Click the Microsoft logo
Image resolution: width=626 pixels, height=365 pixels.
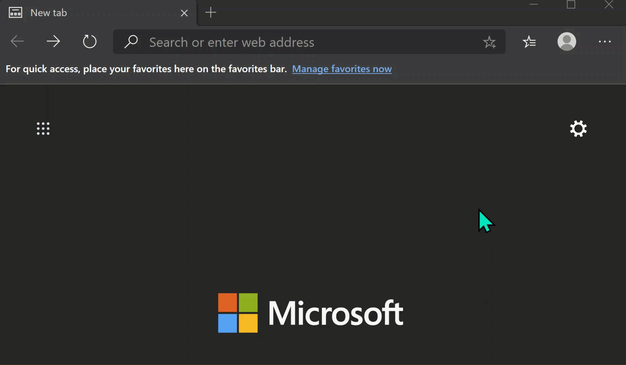(311, 313)
